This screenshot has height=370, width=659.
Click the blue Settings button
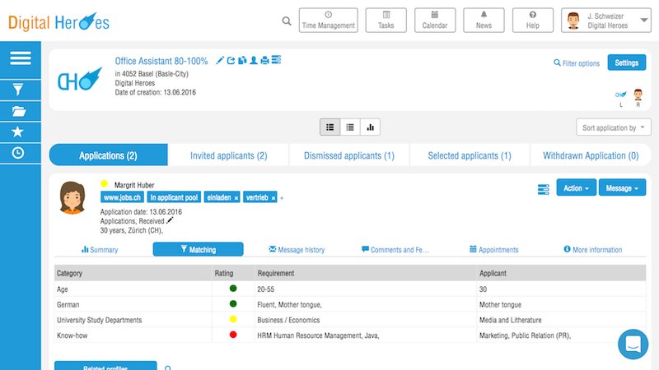click(x=626, y=63)
